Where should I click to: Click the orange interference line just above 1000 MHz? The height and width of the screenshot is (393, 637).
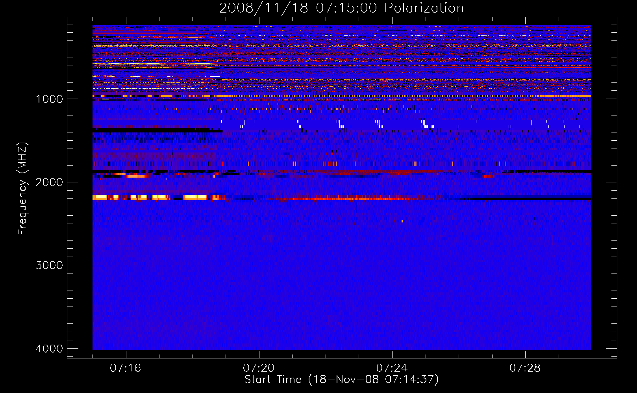coord(342,96)
